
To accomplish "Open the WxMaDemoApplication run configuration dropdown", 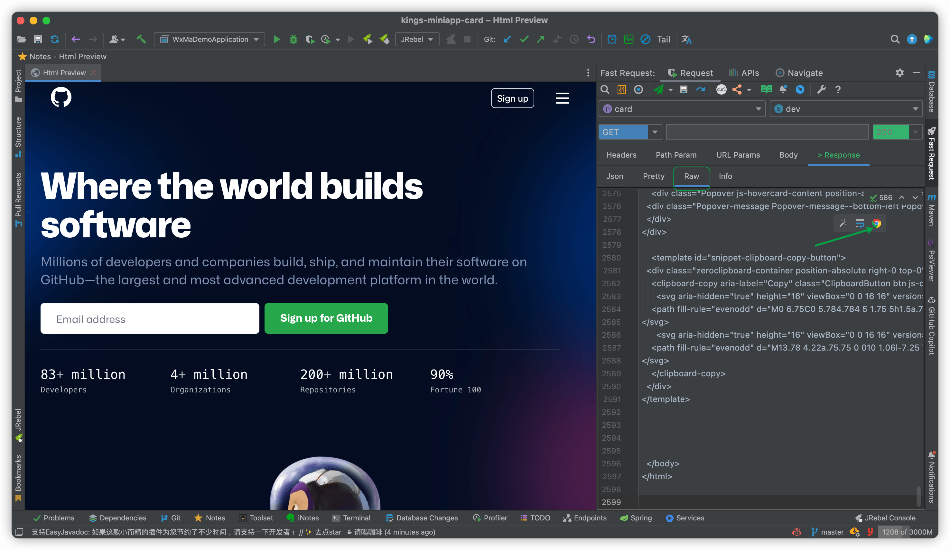I will point(210,40).
